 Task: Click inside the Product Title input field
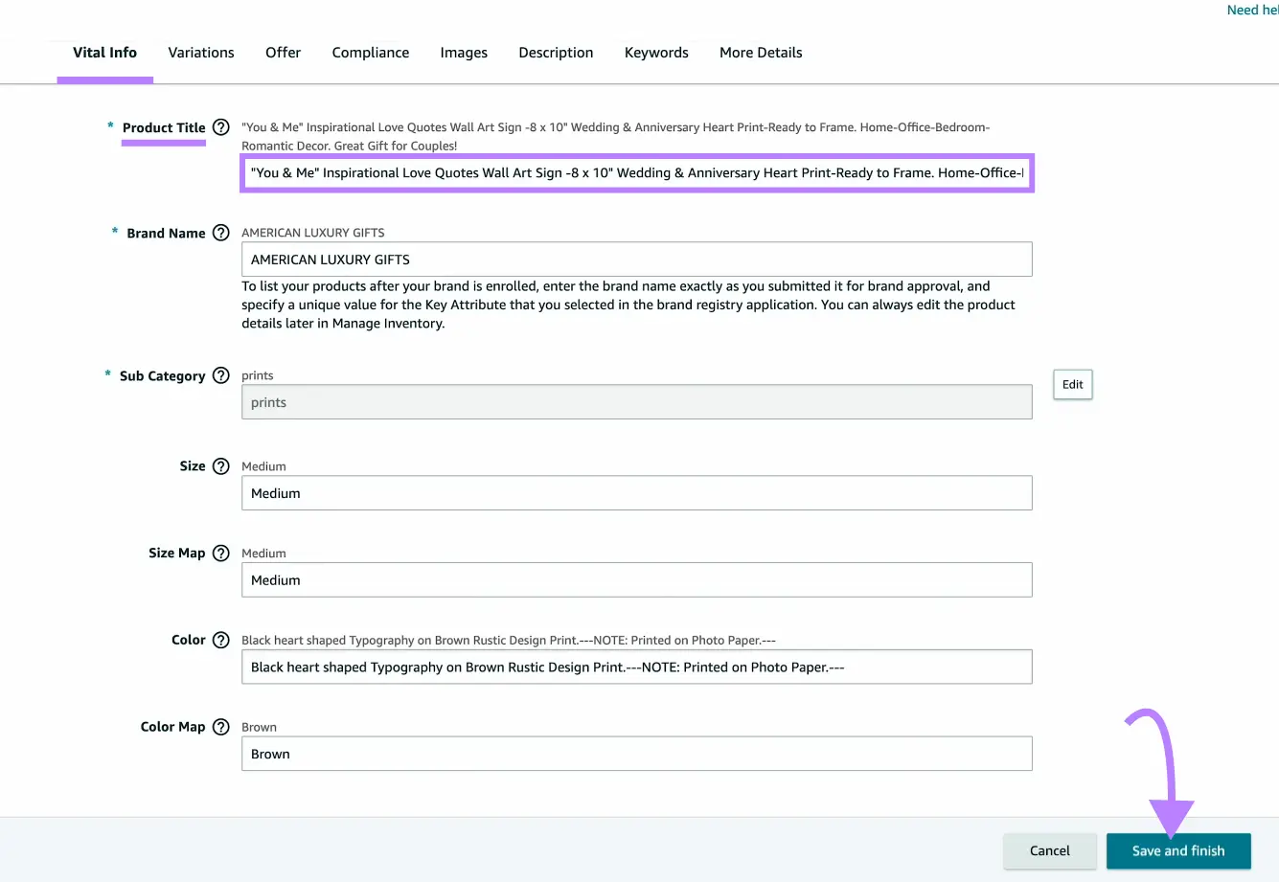coord(637,172)
